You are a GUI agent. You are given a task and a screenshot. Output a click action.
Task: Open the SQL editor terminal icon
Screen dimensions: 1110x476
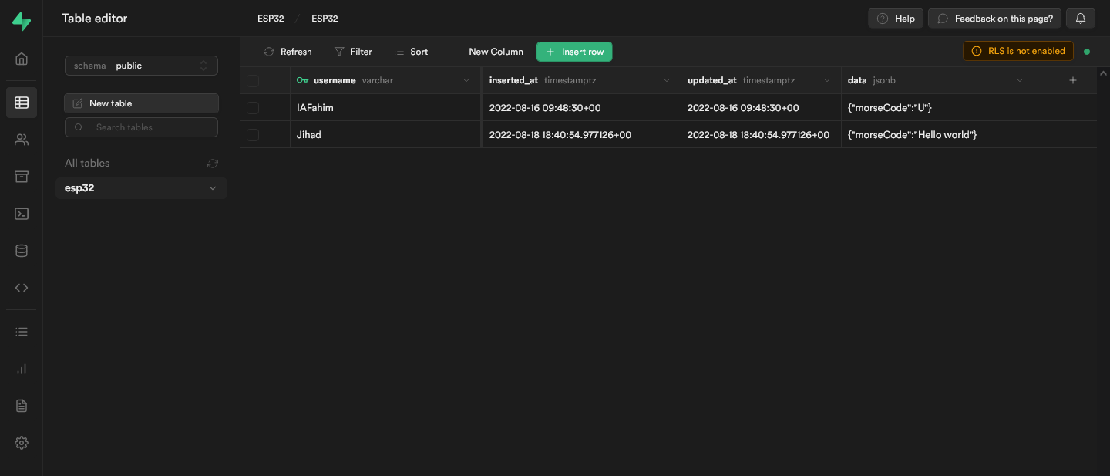pos(22,214)
